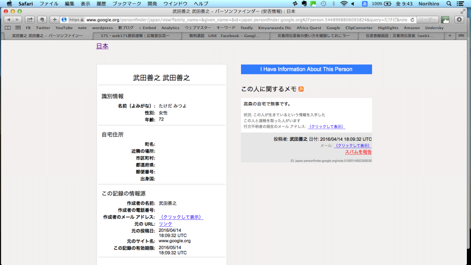471x265 pixels.
Task: Click the volume icon in menu bar
Action: [353, 4]
